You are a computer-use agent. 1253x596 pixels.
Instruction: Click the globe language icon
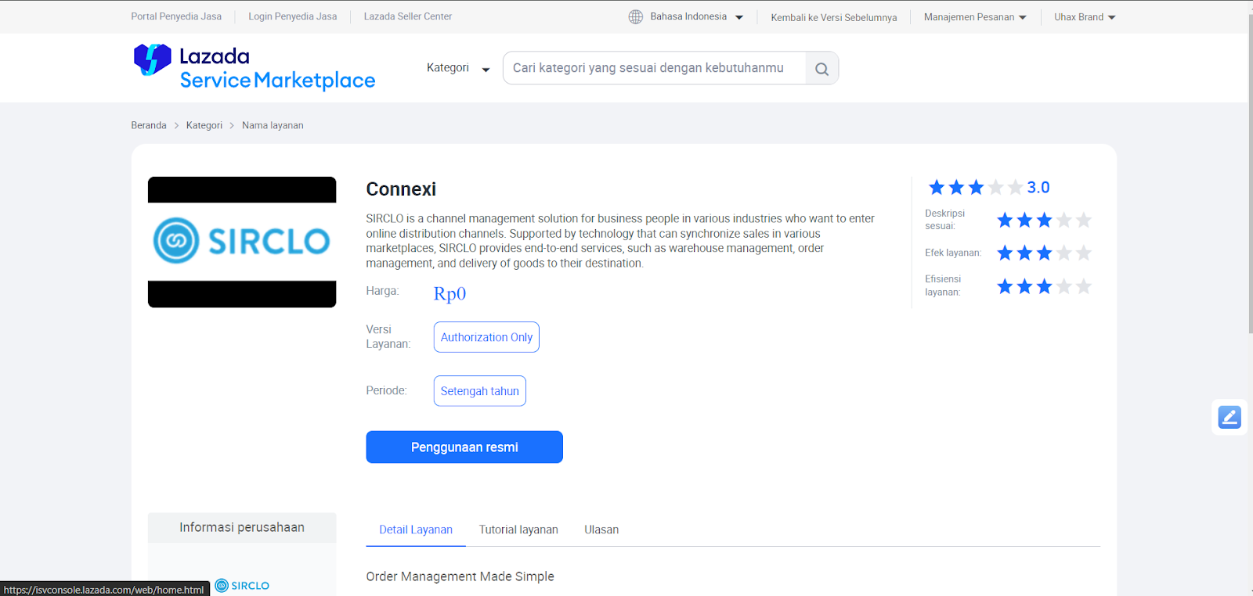click(636, 16)
